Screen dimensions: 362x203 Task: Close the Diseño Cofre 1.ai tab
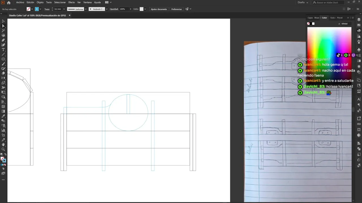click(x=70, y=16)
